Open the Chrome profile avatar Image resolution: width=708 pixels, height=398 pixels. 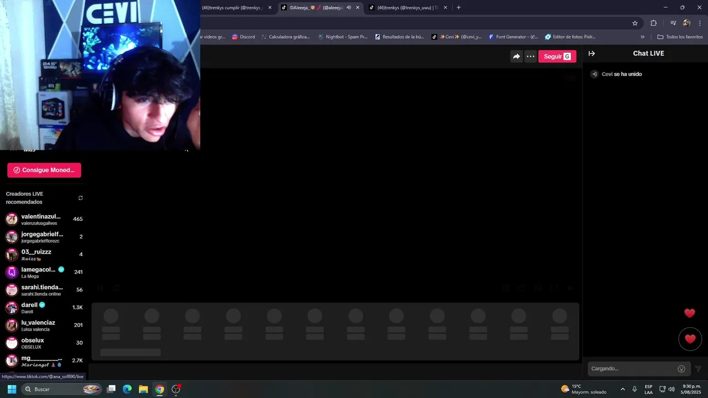tap(686, 23)
